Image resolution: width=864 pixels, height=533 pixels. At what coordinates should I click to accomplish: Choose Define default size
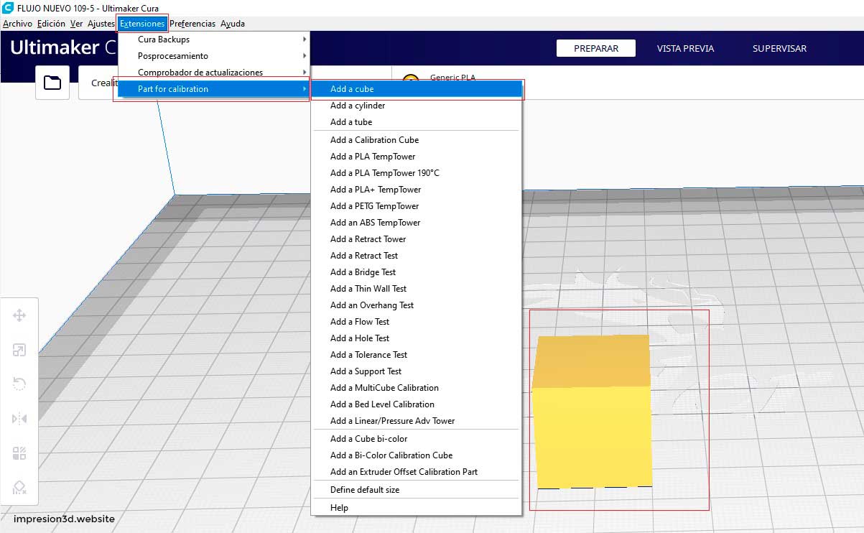(416, 490)
